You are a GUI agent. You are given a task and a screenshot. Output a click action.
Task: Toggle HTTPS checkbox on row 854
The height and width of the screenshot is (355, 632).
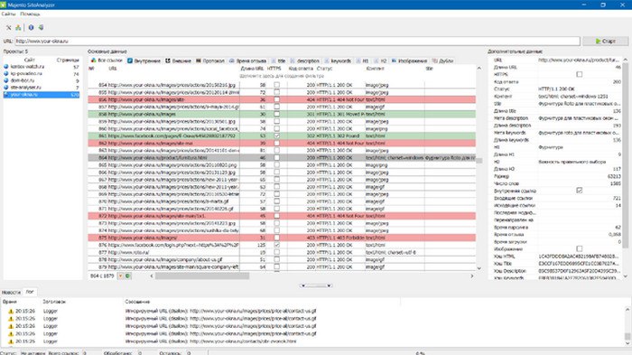pyautogui.click(x=277, y=85)
